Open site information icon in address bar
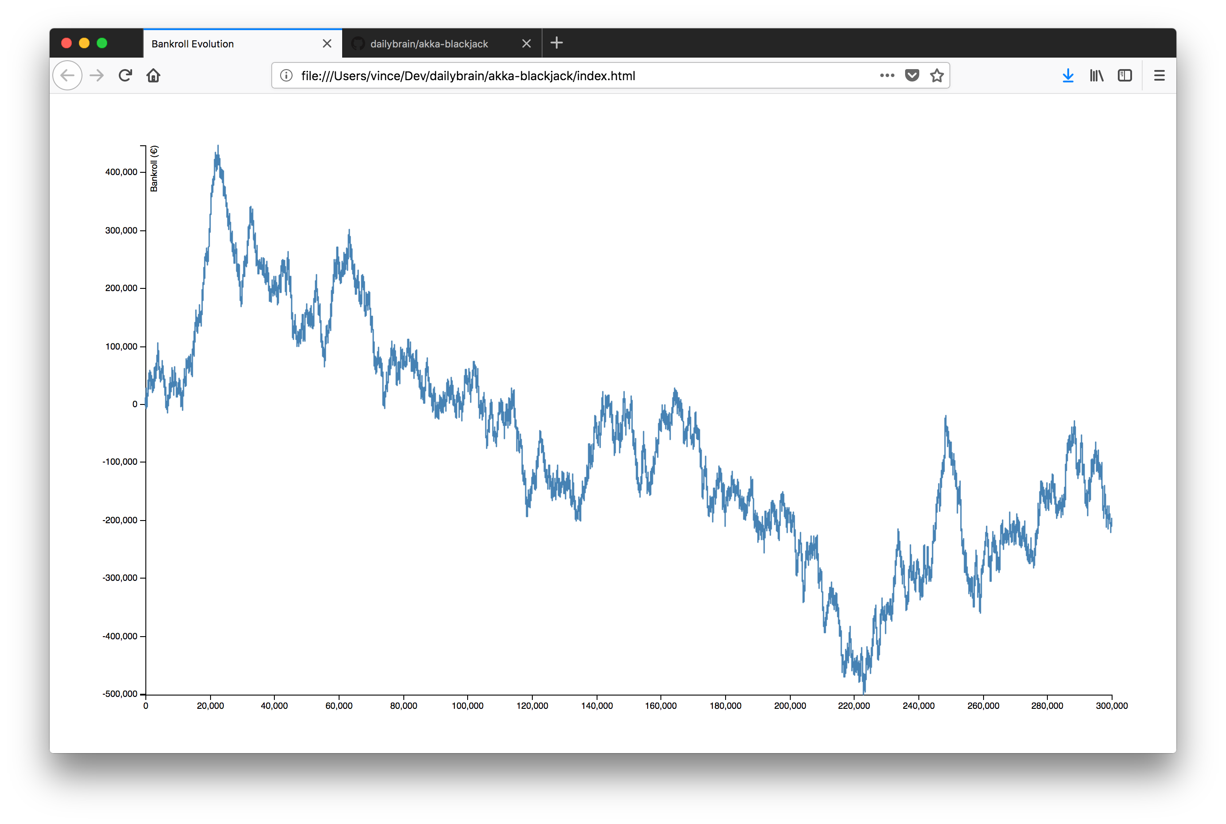 click(x=286, y=76)
